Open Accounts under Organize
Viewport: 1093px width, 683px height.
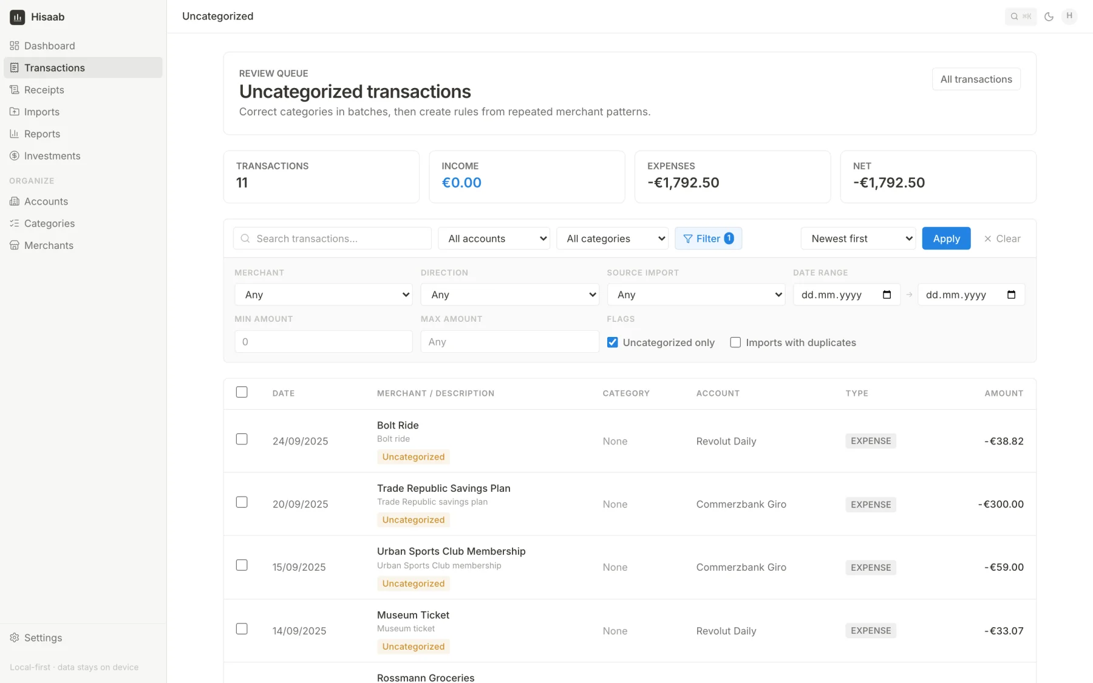point(83,202)
